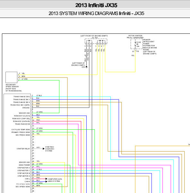The image size is (190, 193).
Task: Click the arrow pointing to Starting/Charging System
Action: coord(43,149)
